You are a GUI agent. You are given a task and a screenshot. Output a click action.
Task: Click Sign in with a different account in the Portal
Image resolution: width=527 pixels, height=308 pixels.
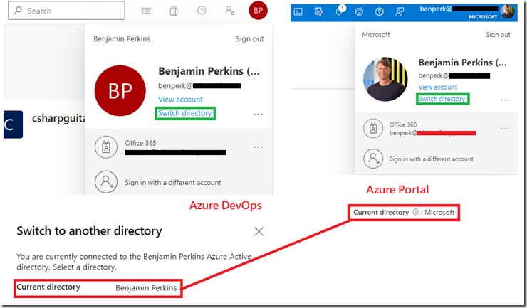[431, 159]
